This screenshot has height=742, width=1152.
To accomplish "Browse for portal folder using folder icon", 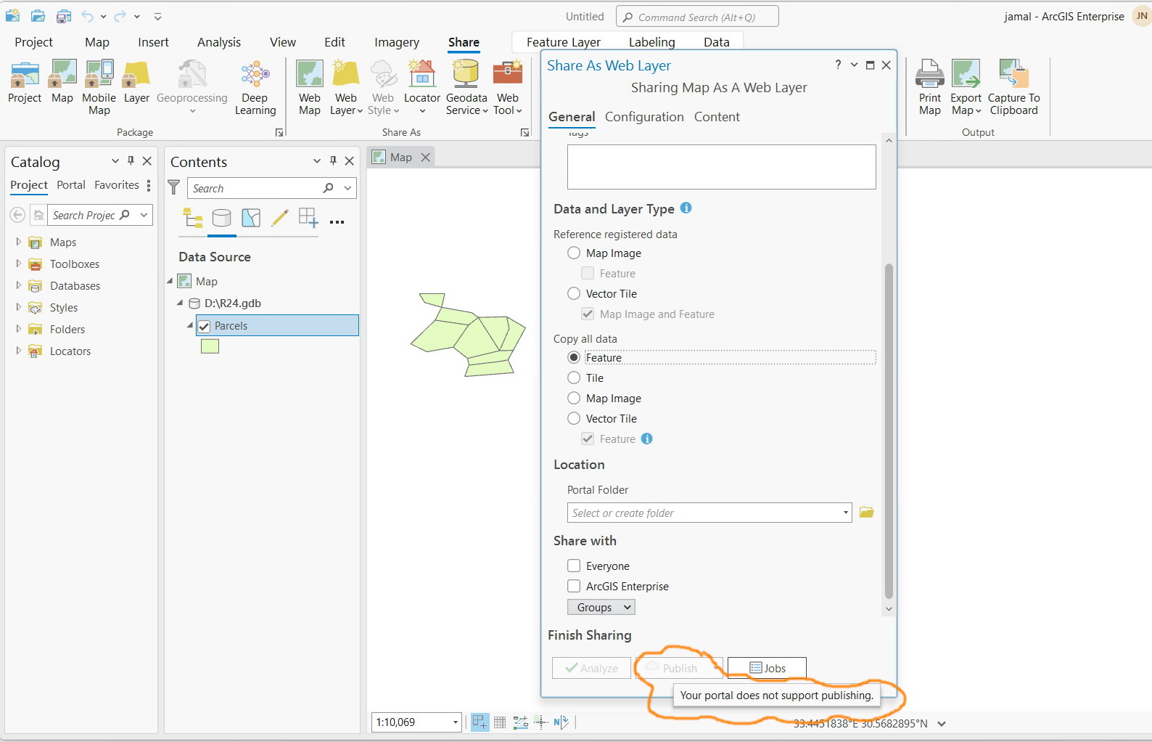I will [x=866, y=513].
